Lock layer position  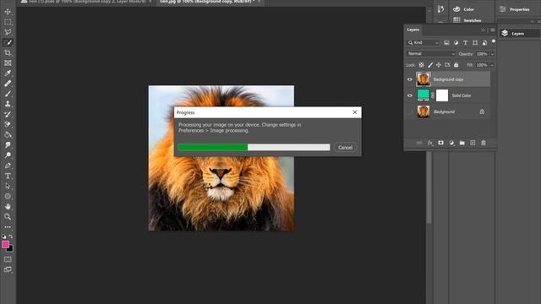(439, 65)
